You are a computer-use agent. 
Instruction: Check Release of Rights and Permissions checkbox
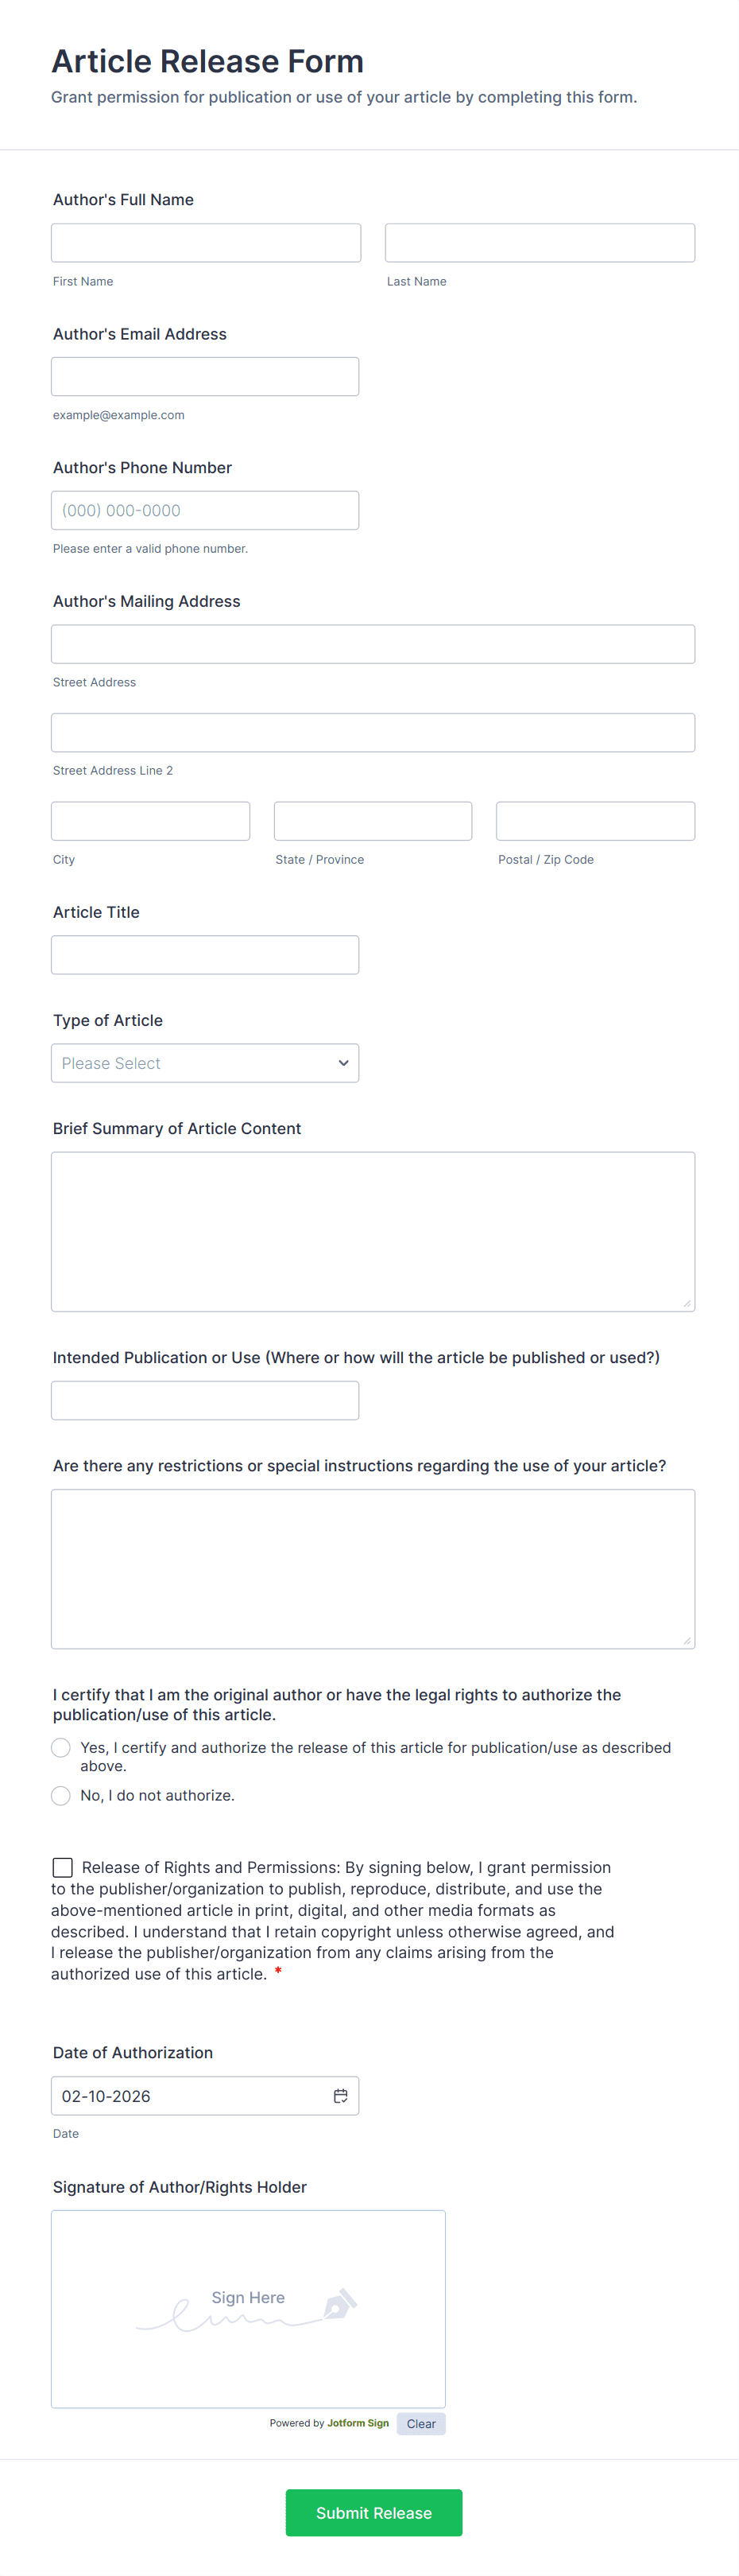[x=63, y=1867]
